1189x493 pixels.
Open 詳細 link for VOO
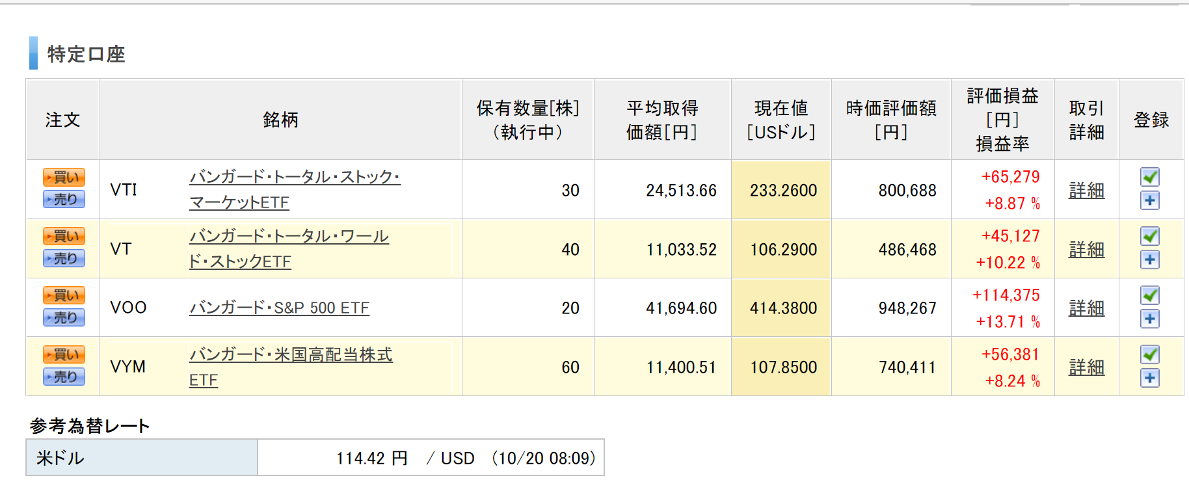tap(1086, 308)
